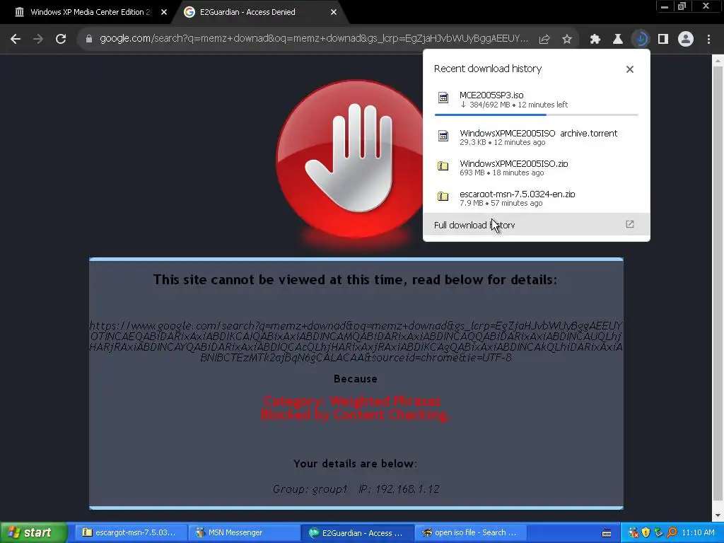This screenshot has height=543, width=724.
Task: Click the network connection tray icon
Action: (659, 533)
